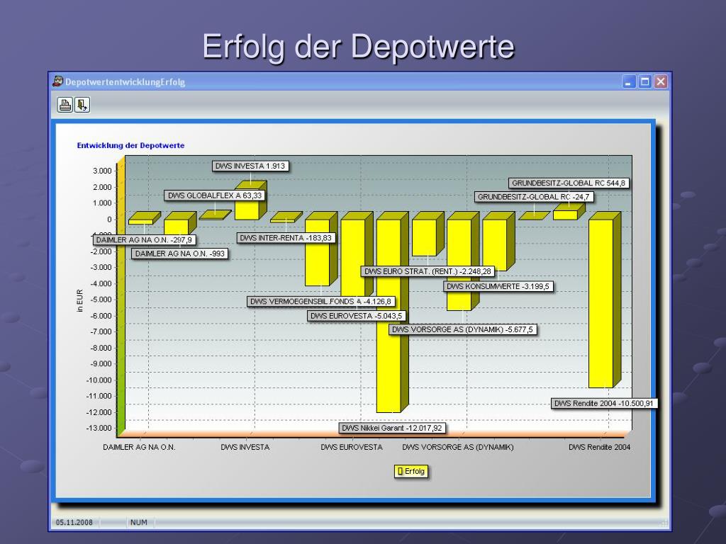
Task: Click the chart title Entwicklung der Depotwerte
Action: point(130,145)
